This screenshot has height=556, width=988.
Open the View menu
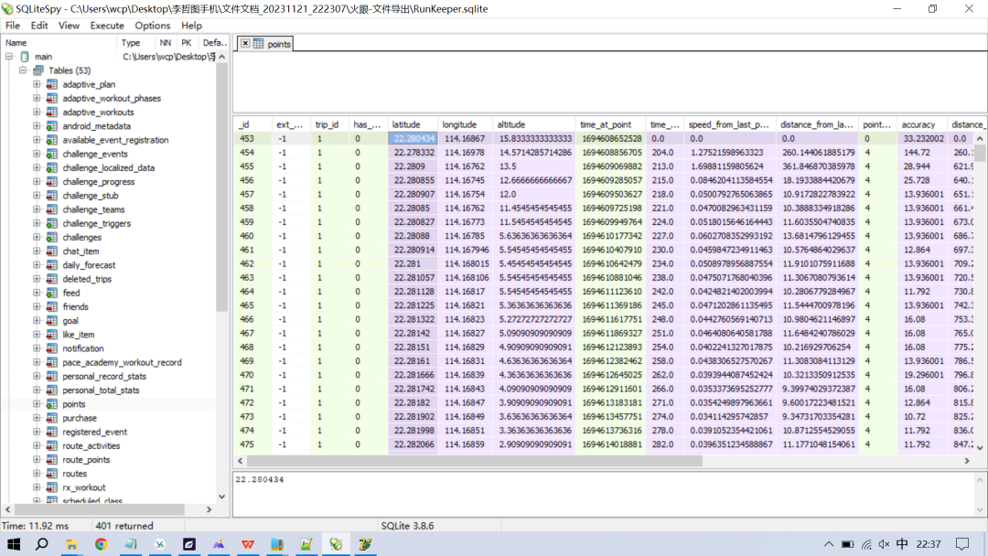[69, 26]
